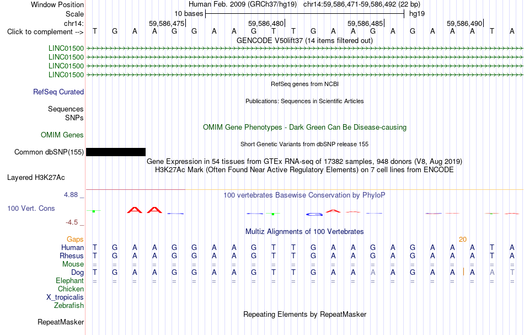524x335 pixels.
Task: Click the GTEx Gene Expression track title
Action: [304, 162]
